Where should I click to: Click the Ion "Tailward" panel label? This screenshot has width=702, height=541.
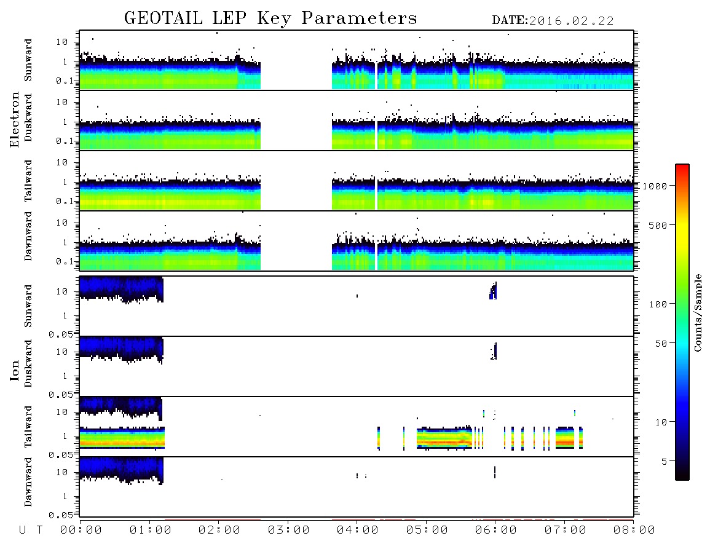(28, 427)
